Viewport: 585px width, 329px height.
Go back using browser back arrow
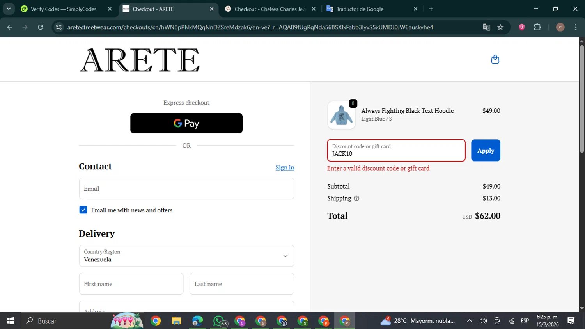pos(10,27)
